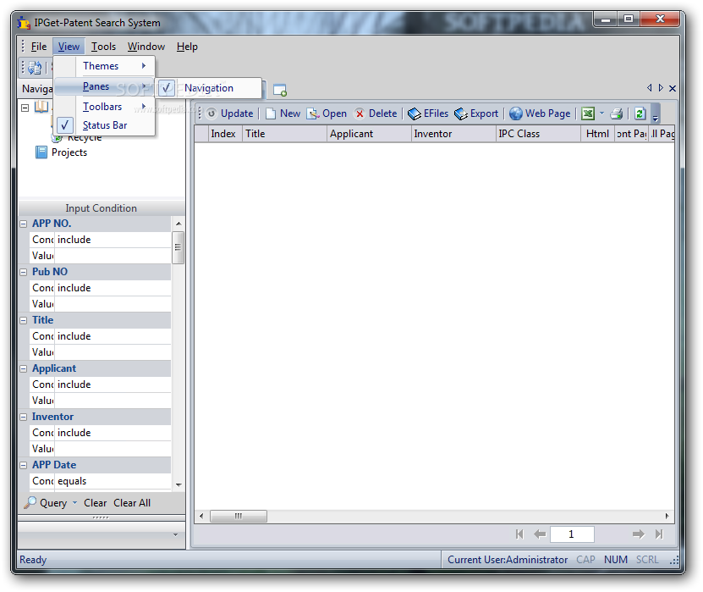The width and height of the screenshot is (703, 592).
Task: Click the Query magnifier icon
Action: (x=30, y=502)
